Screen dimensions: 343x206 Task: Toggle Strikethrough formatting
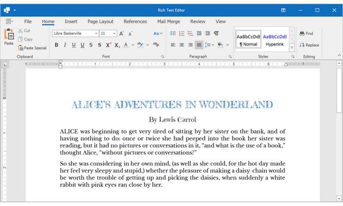[91, 45]
